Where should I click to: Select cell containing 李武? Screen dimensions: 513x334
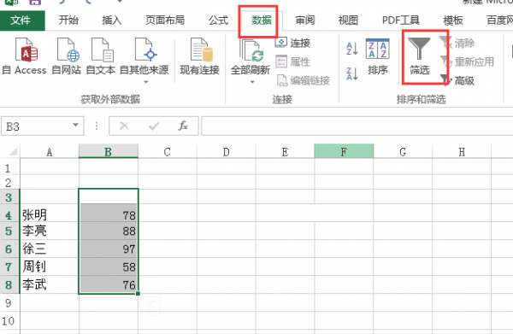50,284
